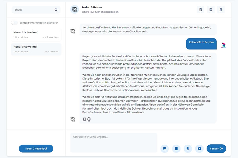This screenshot has height=158, width=238.
Task: Click the Neuer Chatverlauf button
Action: point(36,149)
